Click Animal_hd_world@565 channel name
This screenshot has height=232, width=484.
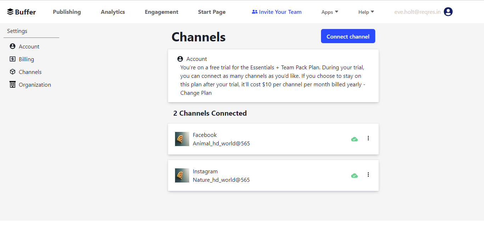point(221,144)
